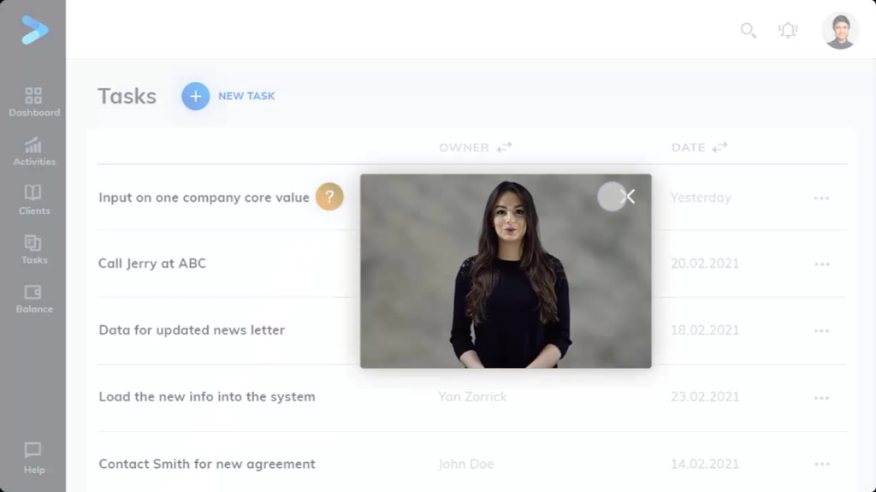This screenshot has height=492, width=876.
Task: Open options menu for Call Jerry at ABC
Action: pyautogui.click(x=821, y=264)
